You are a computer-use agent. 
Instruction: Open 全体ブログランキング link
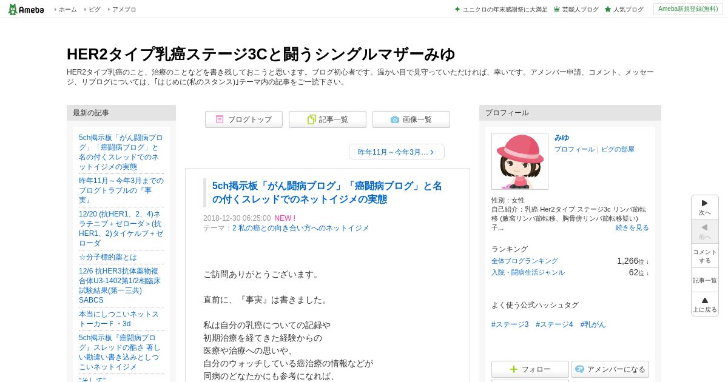point(525,261)
